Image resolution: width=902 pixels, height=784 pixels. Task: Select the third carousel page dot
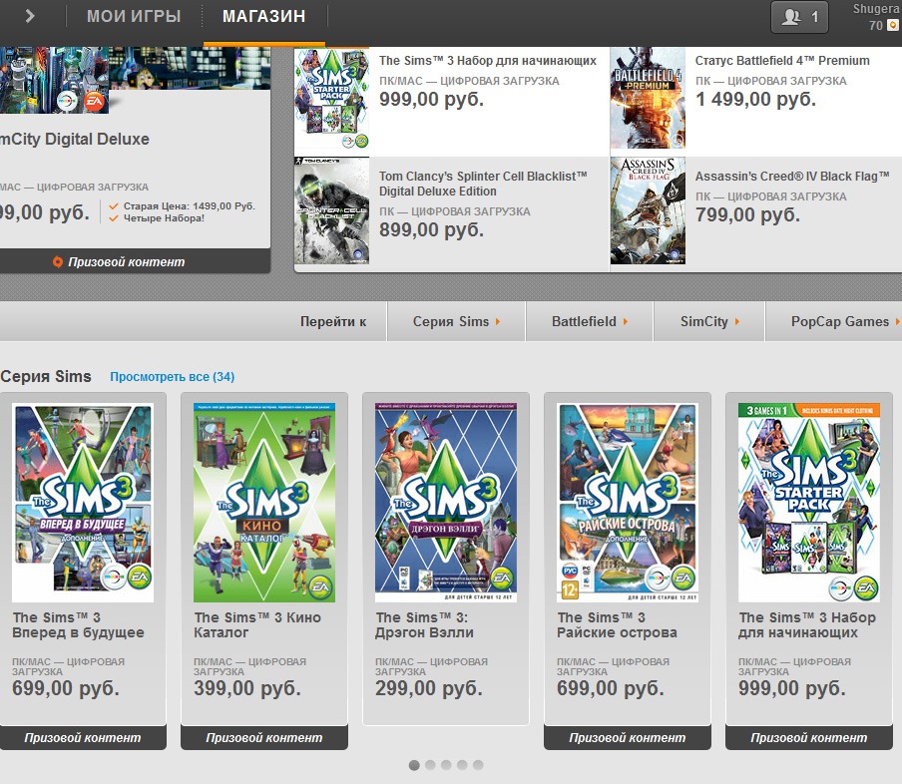[446, 765]
